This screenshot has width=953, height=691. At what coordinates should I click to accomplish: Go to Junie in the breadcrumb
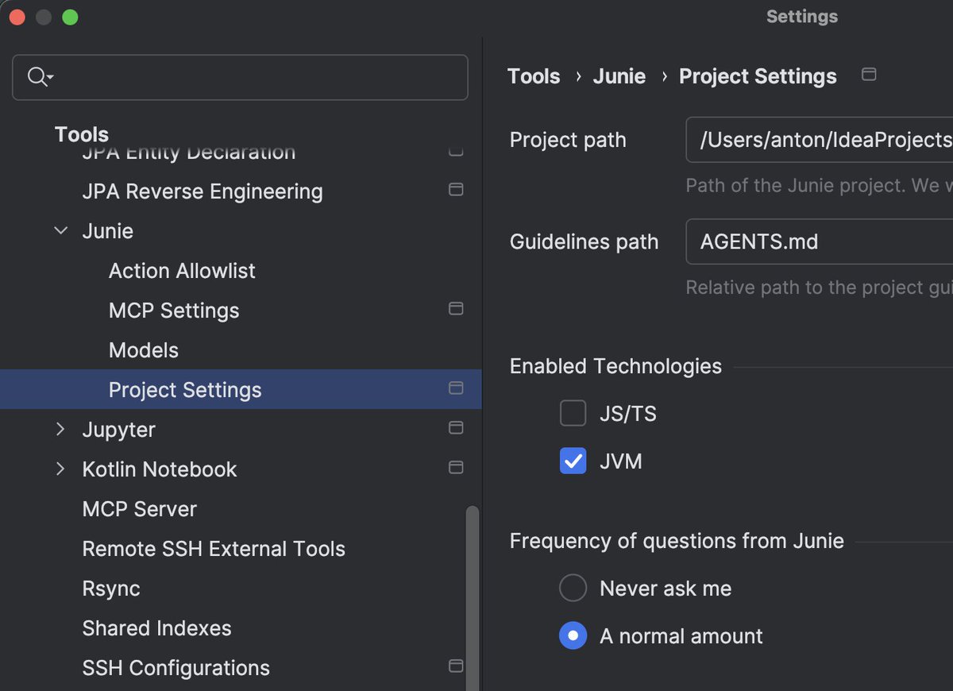(619, 76)
